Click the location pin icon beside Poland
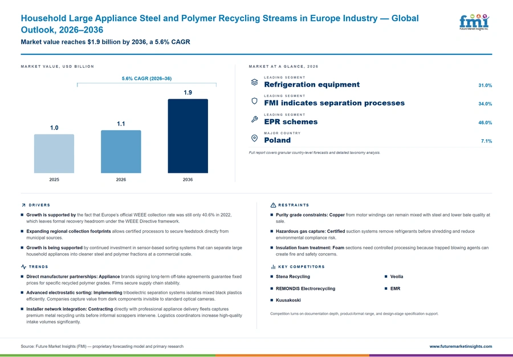 pyautogui.click(x=254, y=138)
